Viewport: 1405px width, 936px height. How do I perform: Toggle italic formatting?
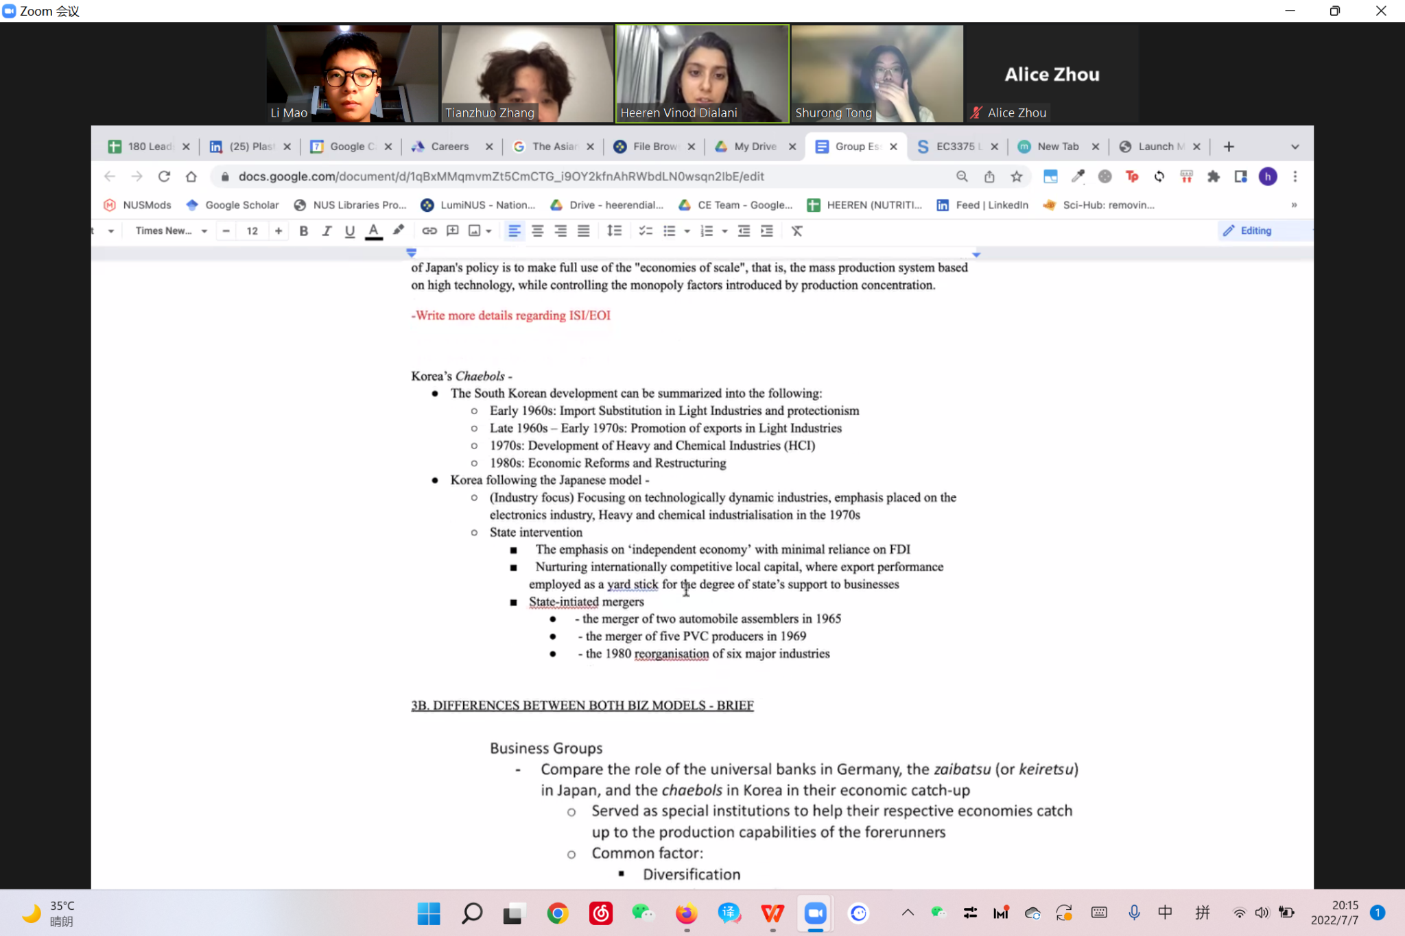click(327, 231)
